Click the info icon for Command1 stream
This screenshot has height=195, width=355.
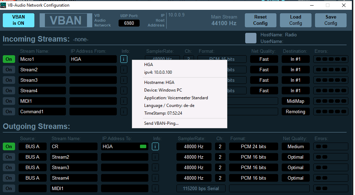[x=124, y=111]
